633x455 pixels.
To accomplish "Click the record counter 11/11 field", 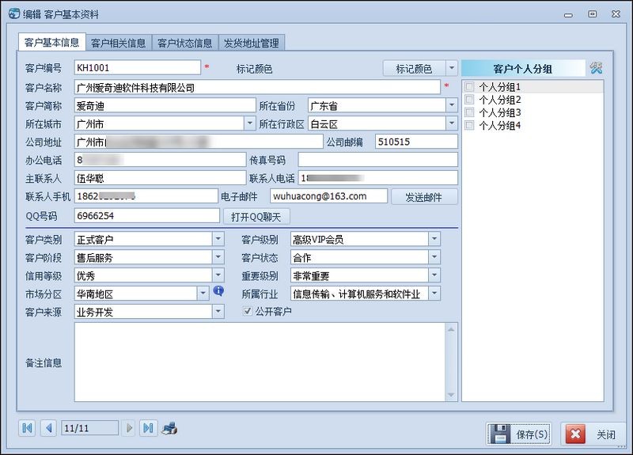I will coord(90,428).
